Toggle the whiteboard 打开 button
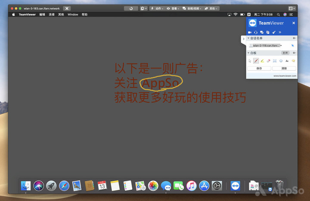 point(285,53)
